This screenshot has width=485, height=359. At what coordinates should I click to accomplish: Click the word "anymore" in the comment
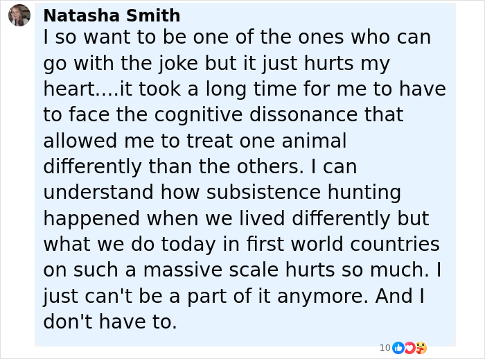323,297
